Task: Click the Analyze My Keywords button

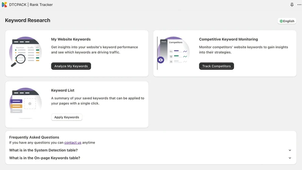Action: tap(71, 66)
